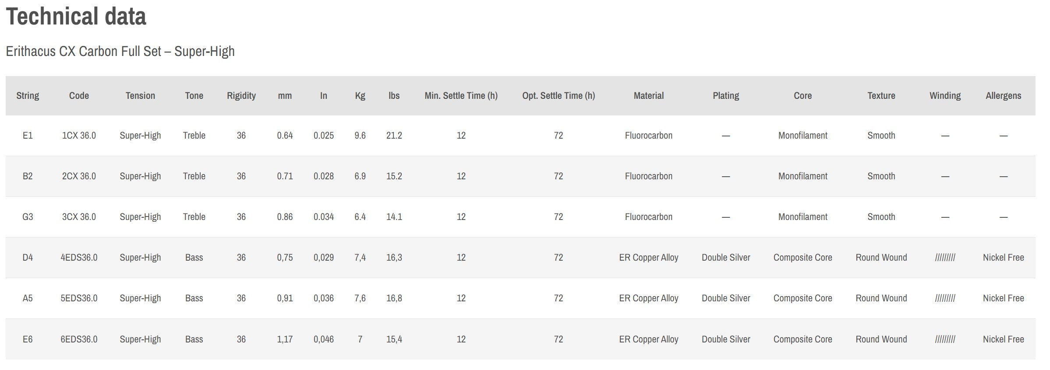
Task: Click the E6 string row label
Action: coord(28,339)
